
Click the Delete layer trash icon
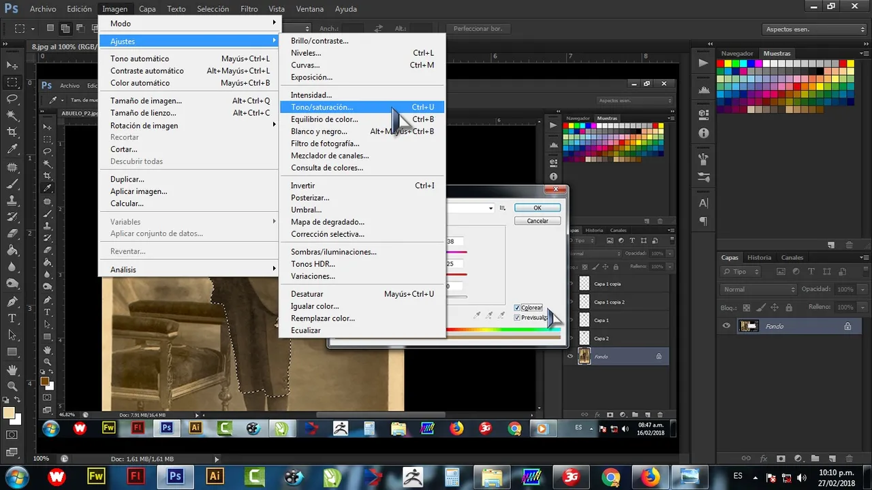coord(849,459)
